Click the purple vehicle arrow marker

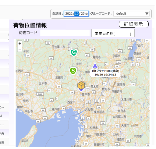95,66
